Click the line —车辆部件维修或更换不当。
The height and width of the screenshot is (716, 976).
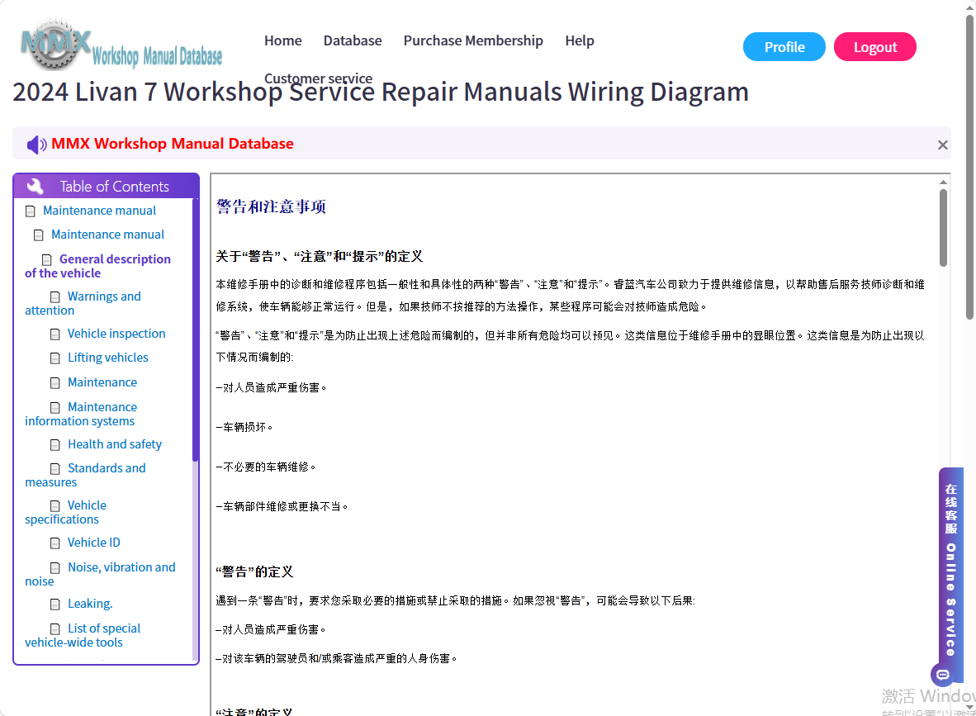tap(282, 507)
